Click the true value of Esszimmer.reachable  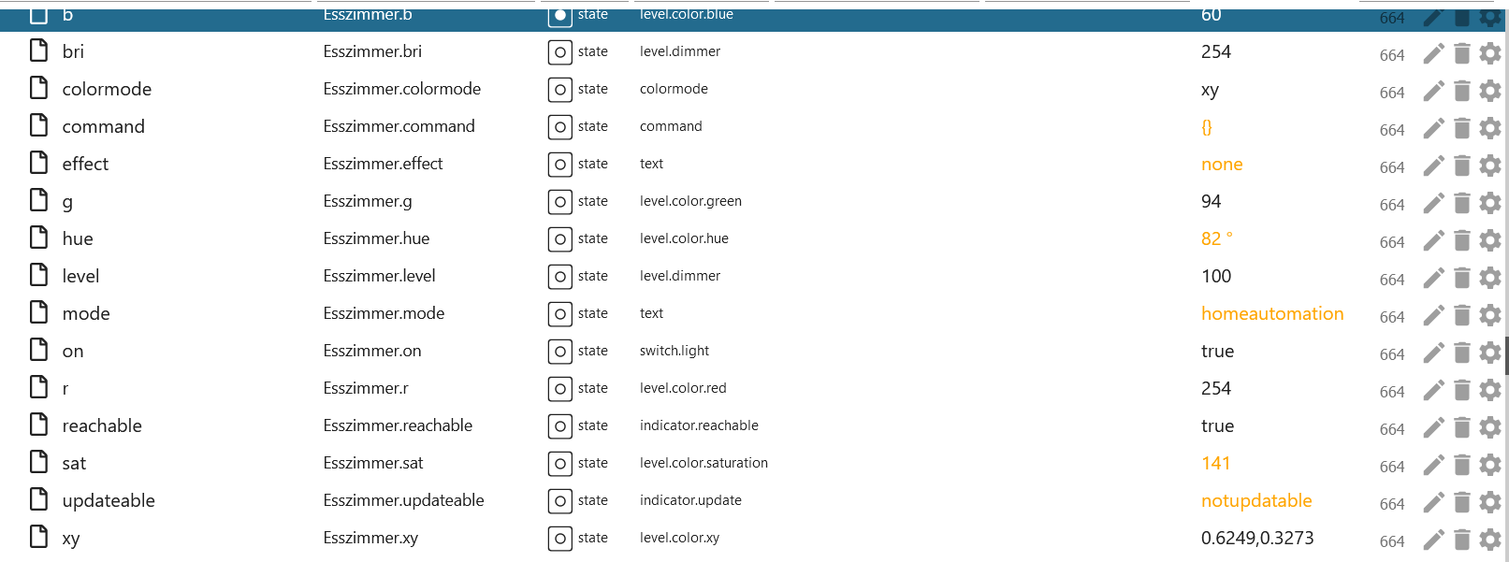[x=1217, y=425]
